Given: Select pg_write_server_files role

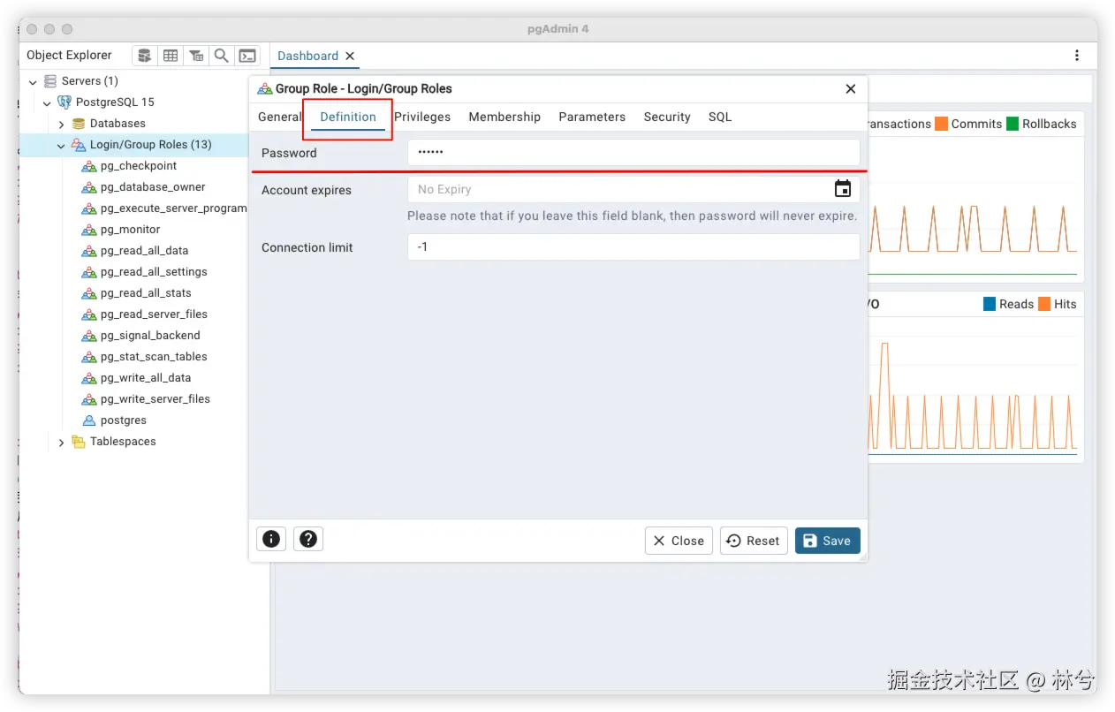Looking at the screenshot, I should click(155, 399).
